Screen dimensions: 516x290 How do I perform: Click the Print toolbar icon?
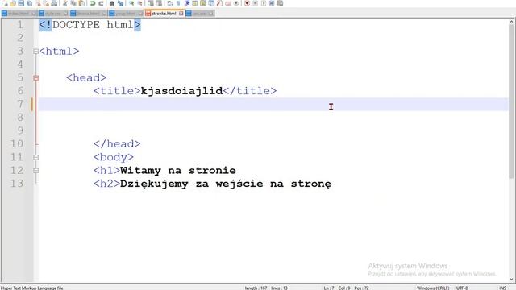54,3
